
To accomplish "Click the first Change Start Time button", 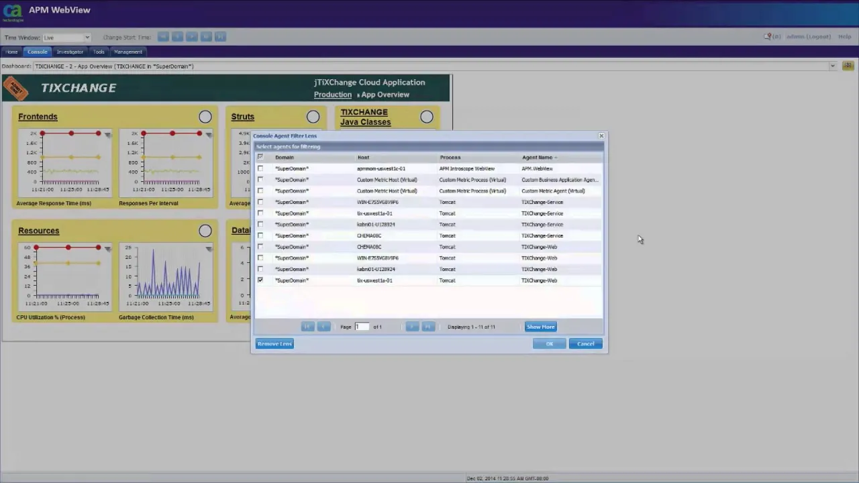I will 163,37.
